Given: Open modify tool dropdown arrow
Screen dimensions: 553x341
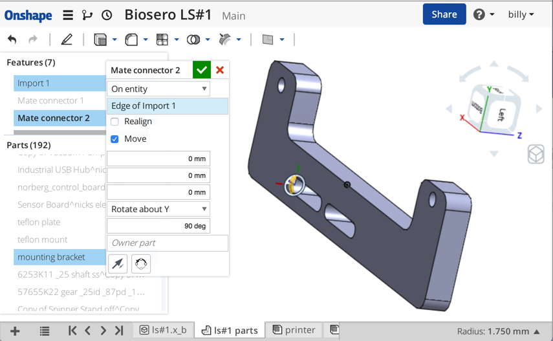Looking at the screenshot, I should click(x=239, y=39).
